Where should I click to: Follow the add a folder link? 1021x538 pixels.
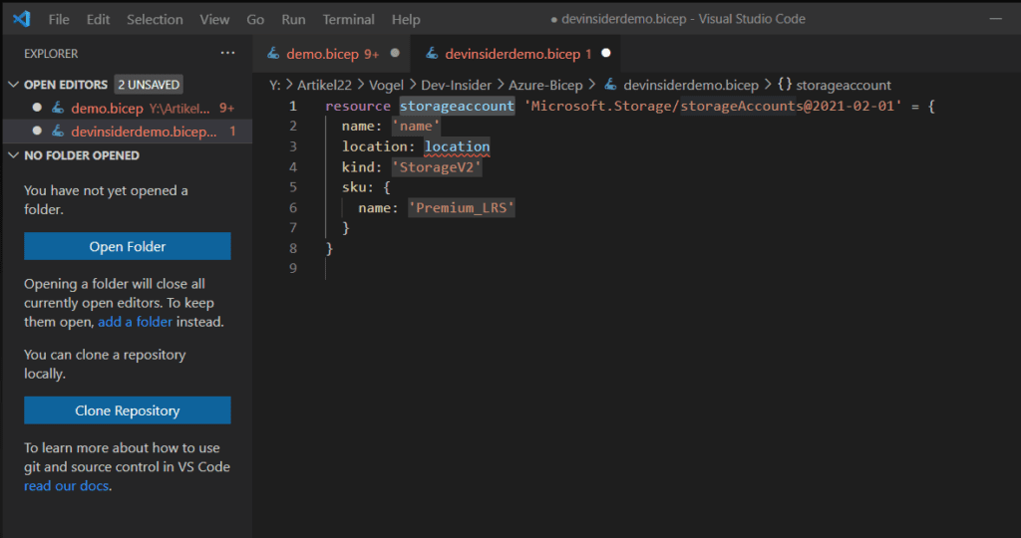point(135,322)
